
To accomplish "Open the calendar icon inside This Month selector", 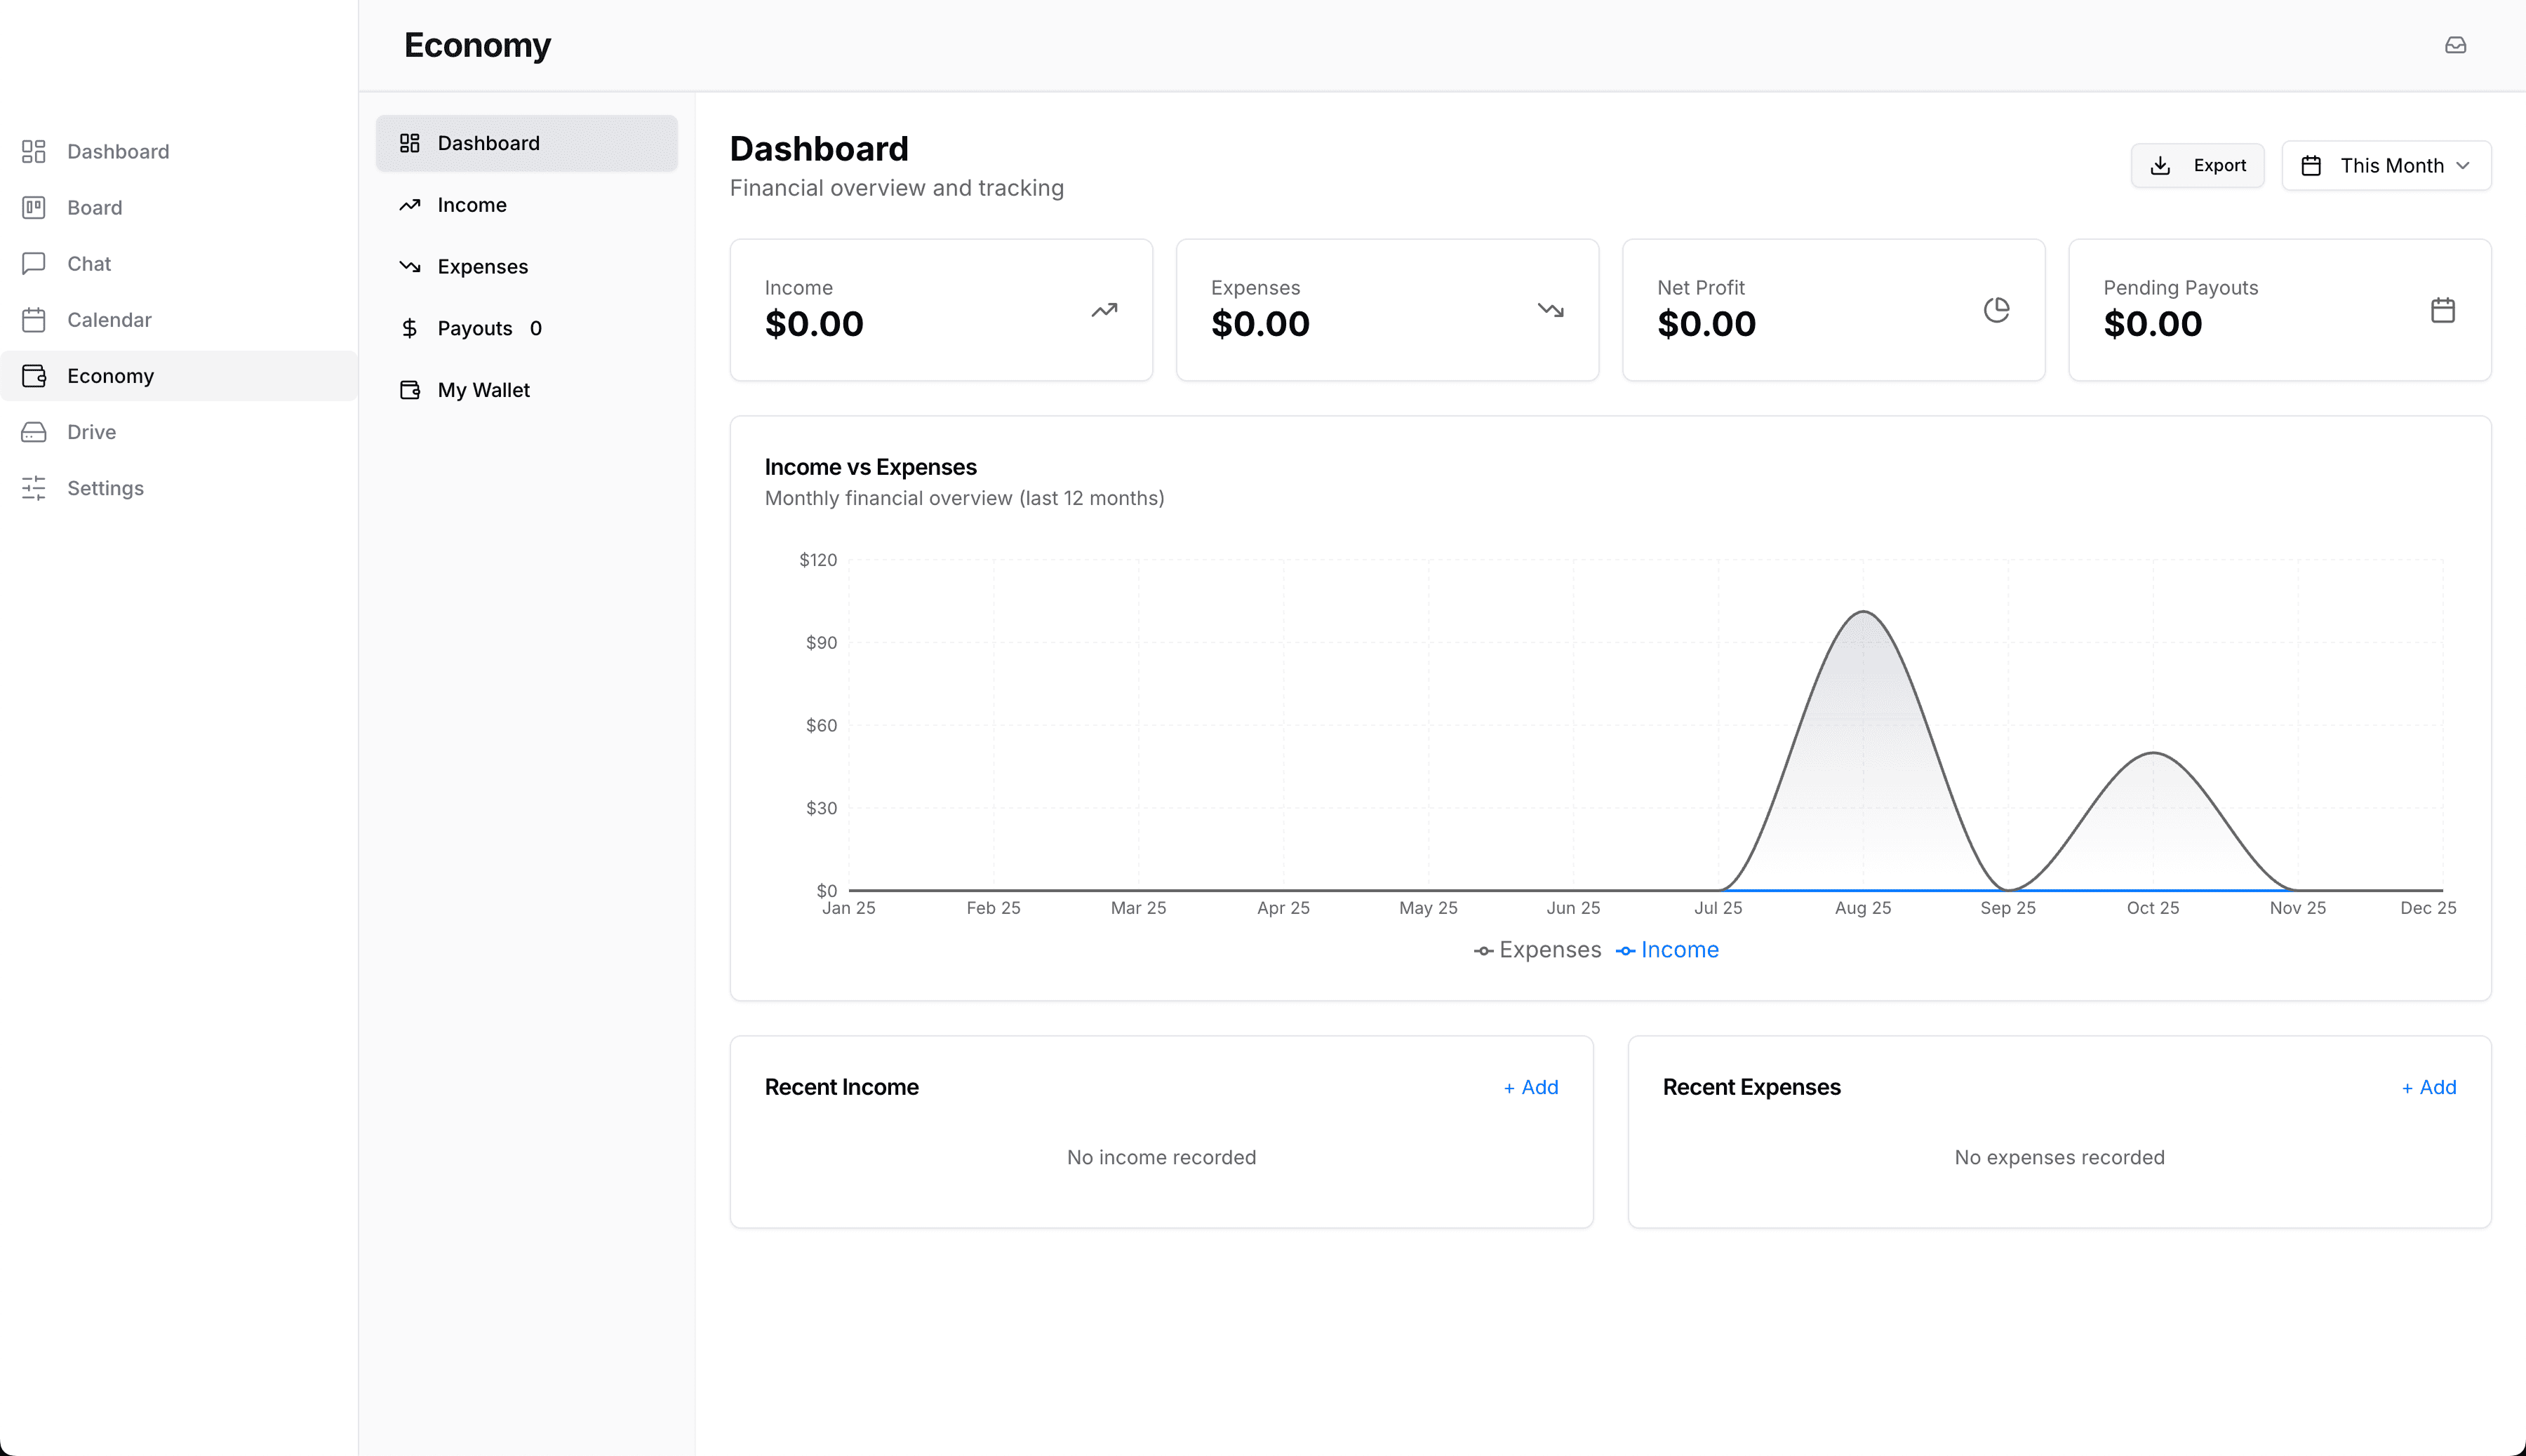I will pyautogui.click(x=2312, y=165).
